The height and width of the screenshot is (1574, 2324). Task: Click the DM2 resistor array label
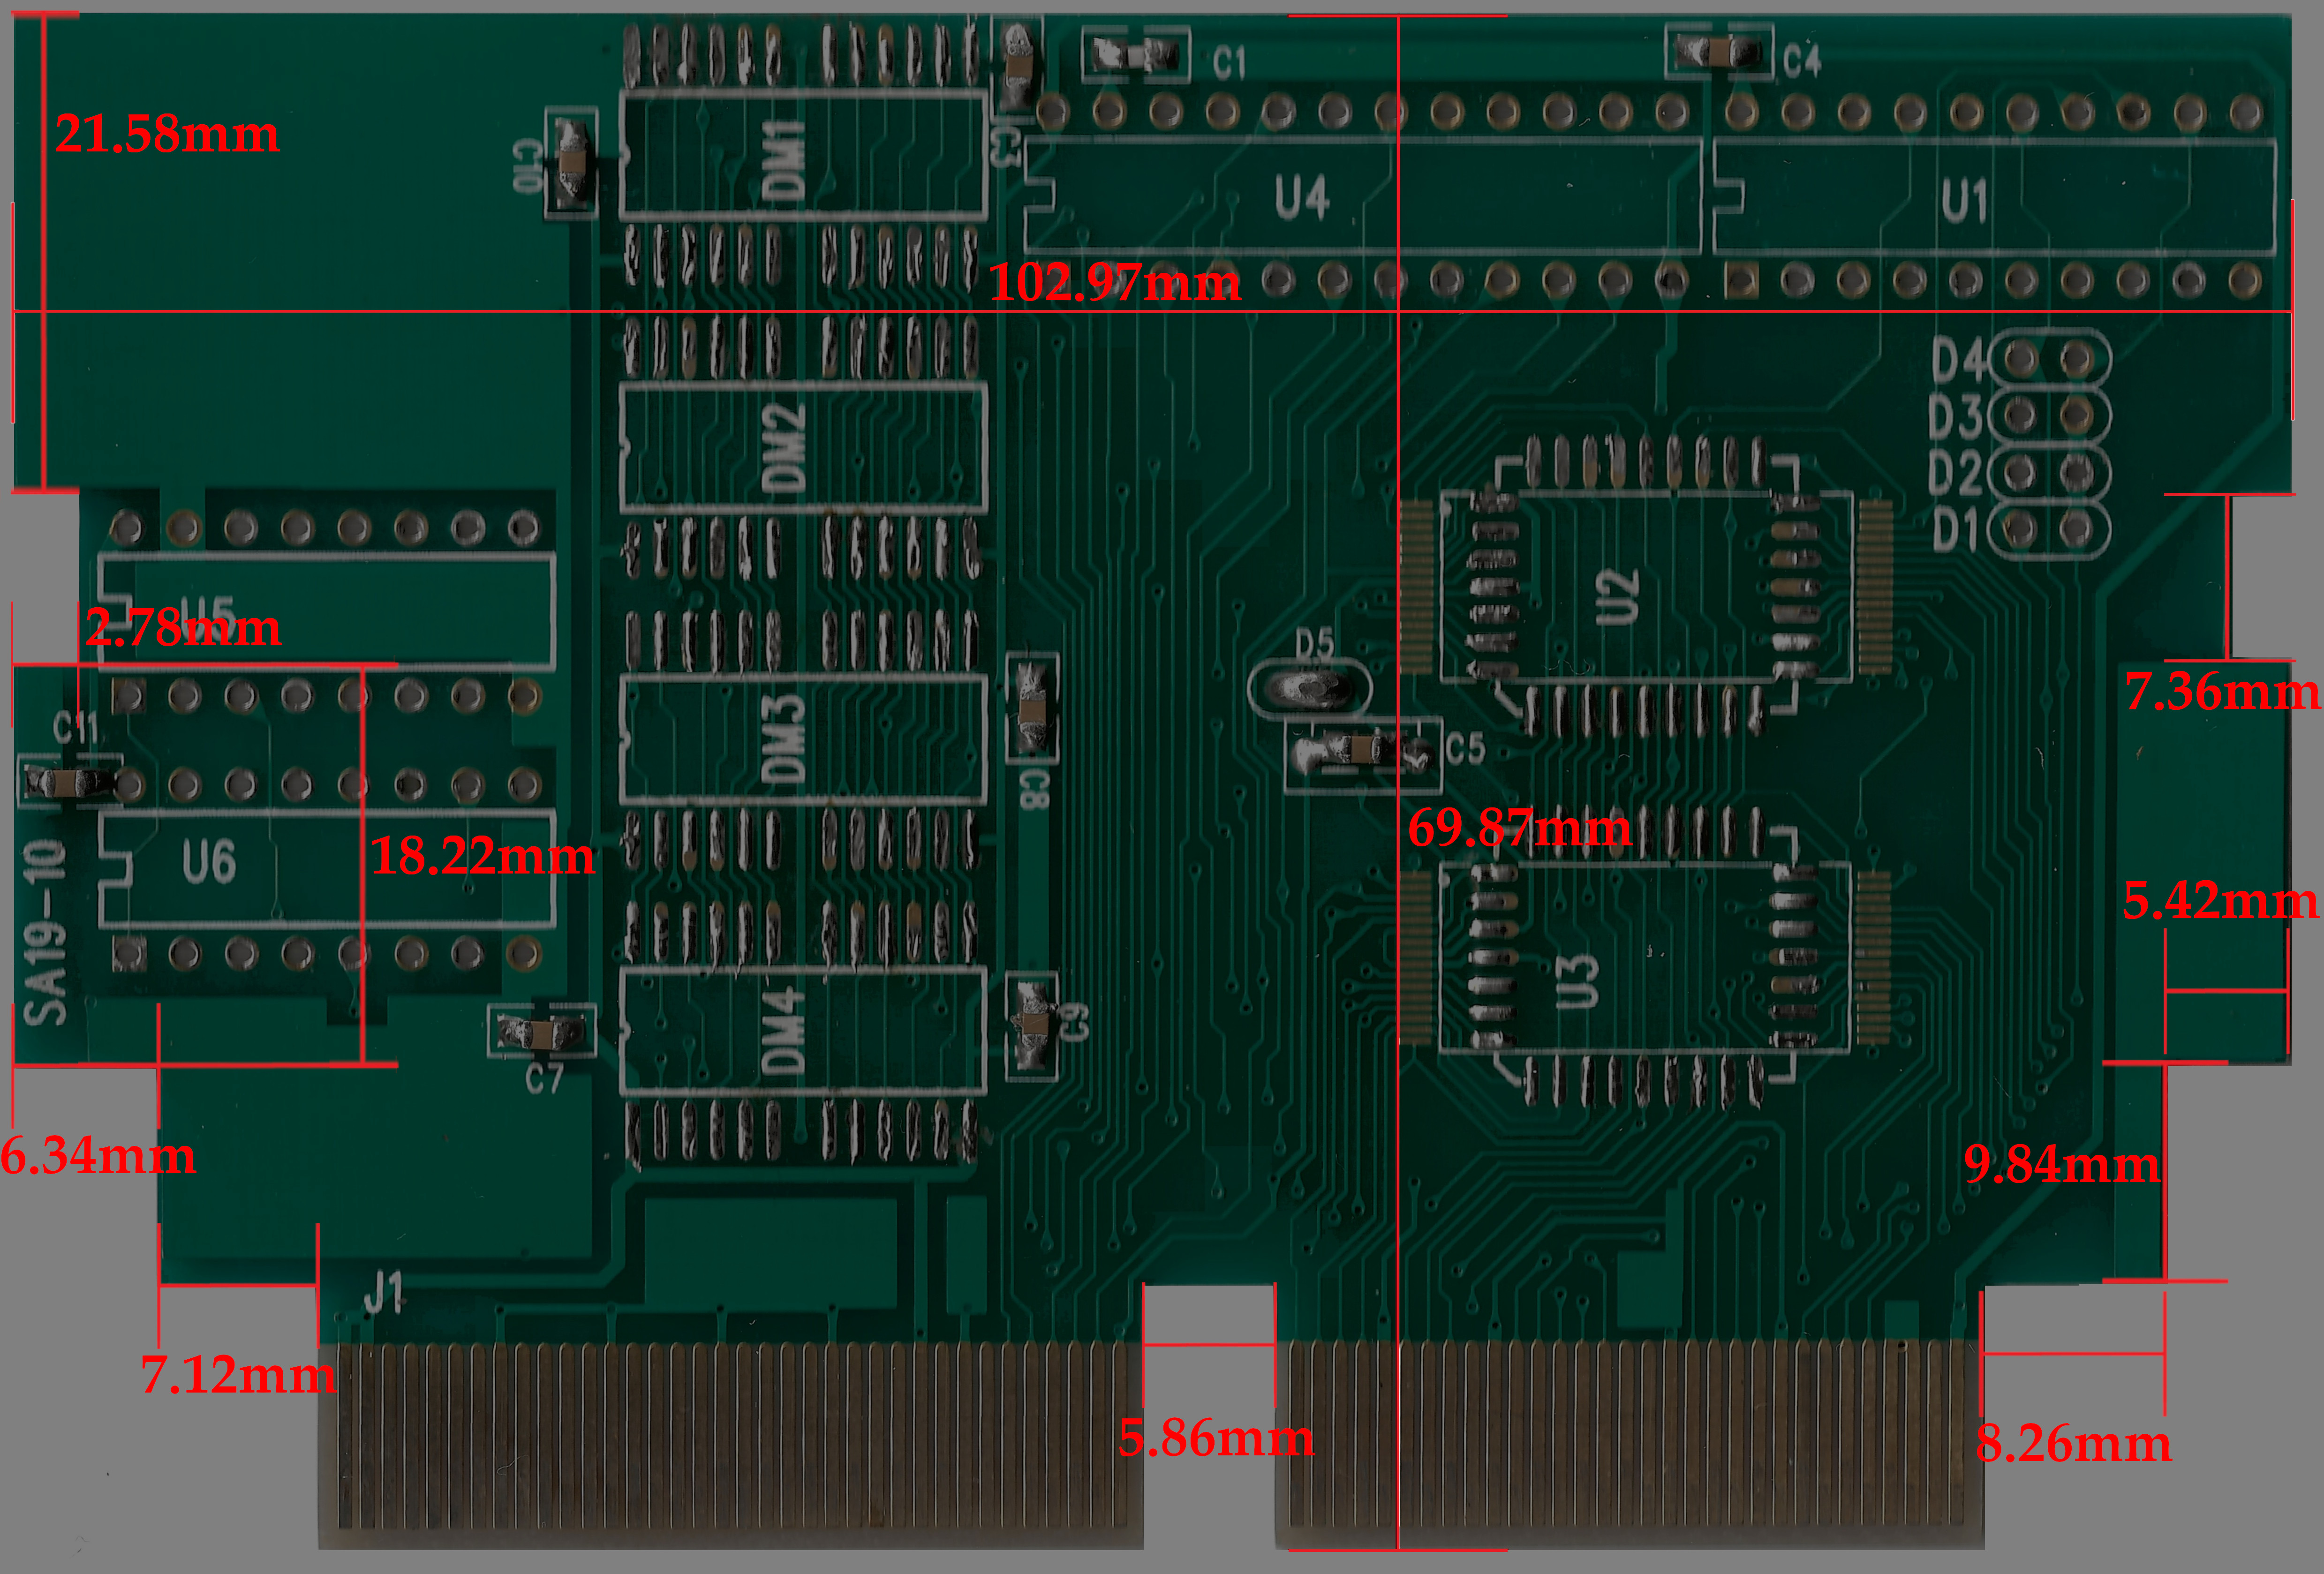[784, 447]
